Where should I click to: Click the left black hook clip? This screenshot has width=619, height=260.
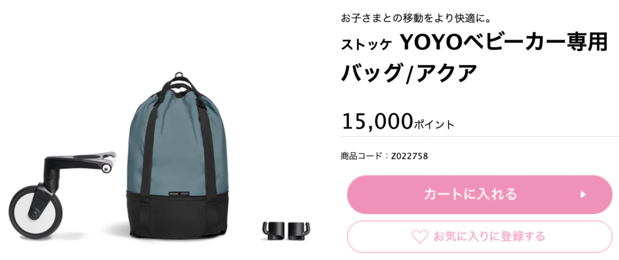(x=274, y=230)
